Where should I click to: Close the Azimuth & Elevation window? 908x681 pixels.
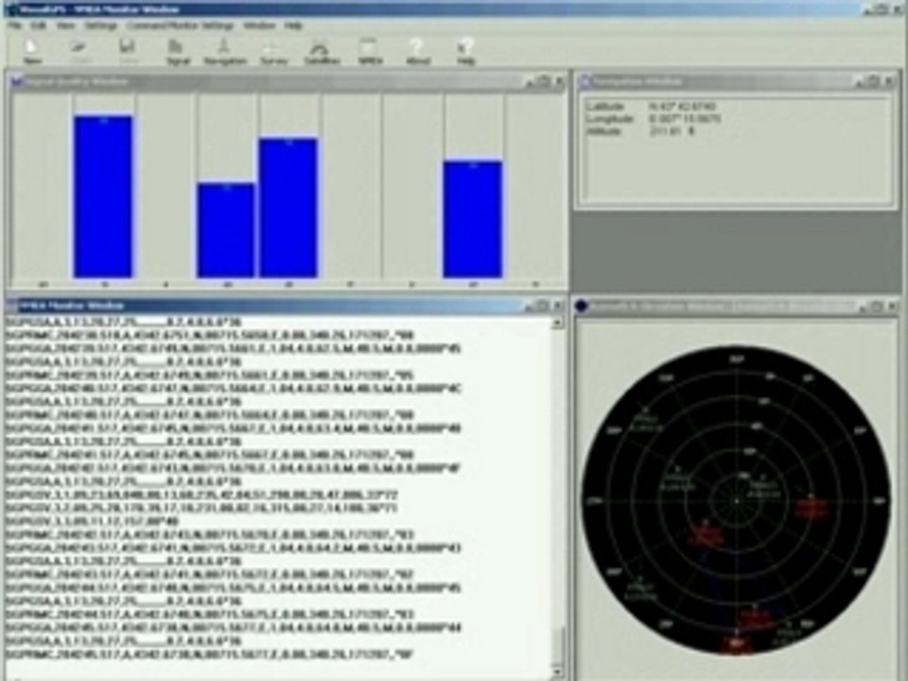tap(892, 306)
